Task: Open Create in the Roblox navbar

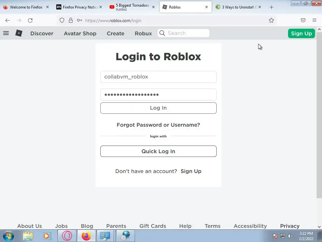Action: (115, 33)
